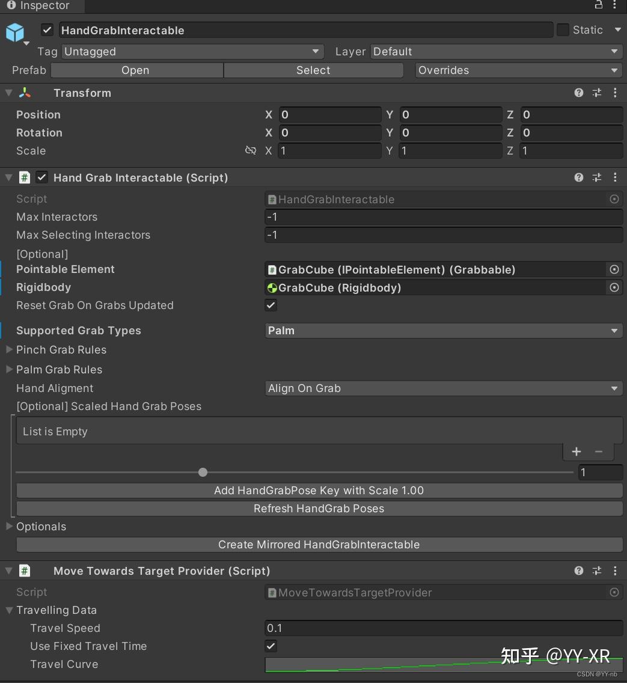Screen dimensions: 627x683
Task: Open the kebab menu on Move Towards Target Provider
Action: [615, 571]
